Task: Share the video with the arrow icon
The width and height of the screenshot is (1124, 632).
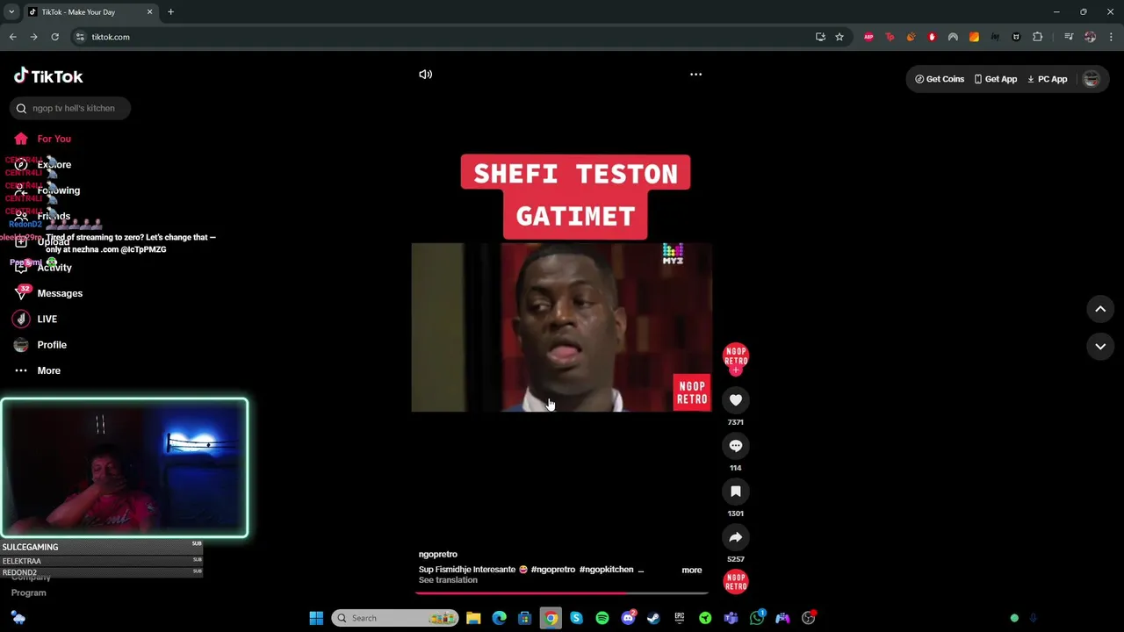Action: pos(736,537)
